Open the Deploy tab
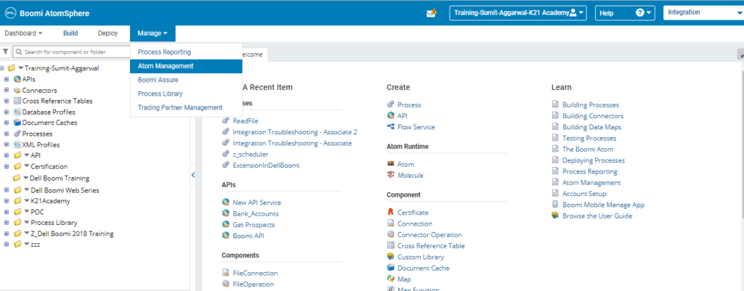The image size is (744, 291). 108,33
